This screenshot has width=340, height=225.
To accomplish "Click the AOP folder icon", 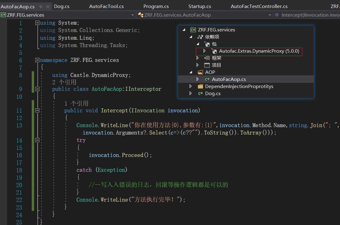I will (200, 72).
